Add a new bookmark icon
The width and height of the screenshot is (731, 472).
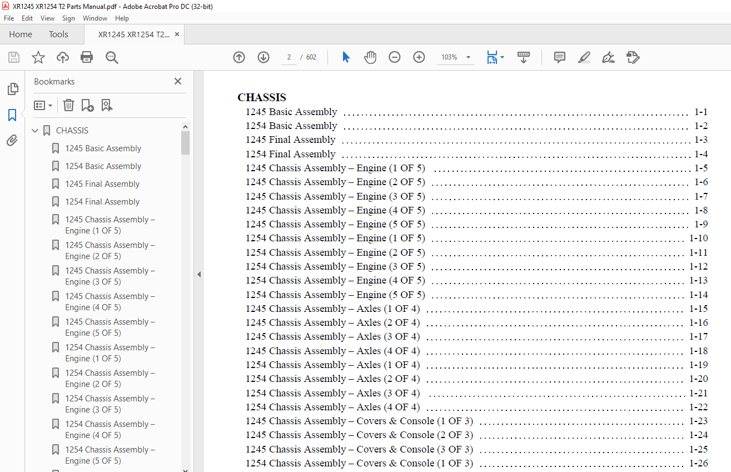[x=87, y=105]
